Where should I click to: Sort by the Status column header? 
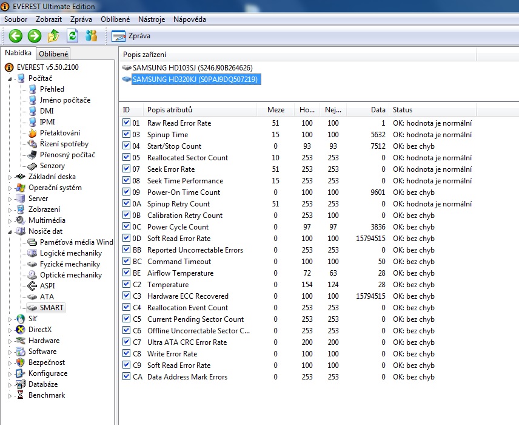[x=433, y=110]
